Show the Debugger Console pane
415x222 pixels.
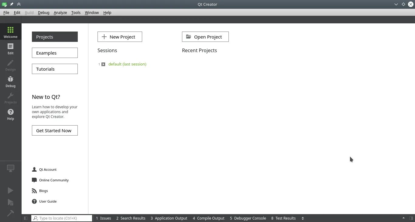coord(248,218)
